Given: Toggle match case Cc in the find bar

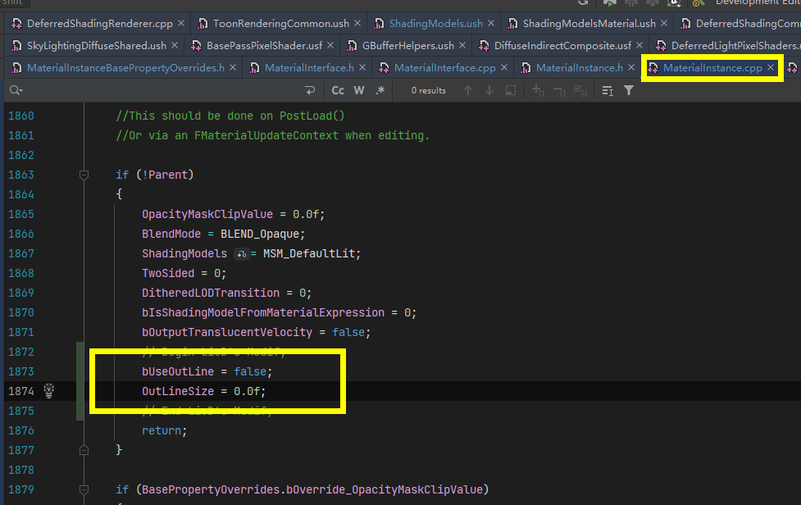Looking at the screenshot, I should pyautogui.click(x=338, y=90).
